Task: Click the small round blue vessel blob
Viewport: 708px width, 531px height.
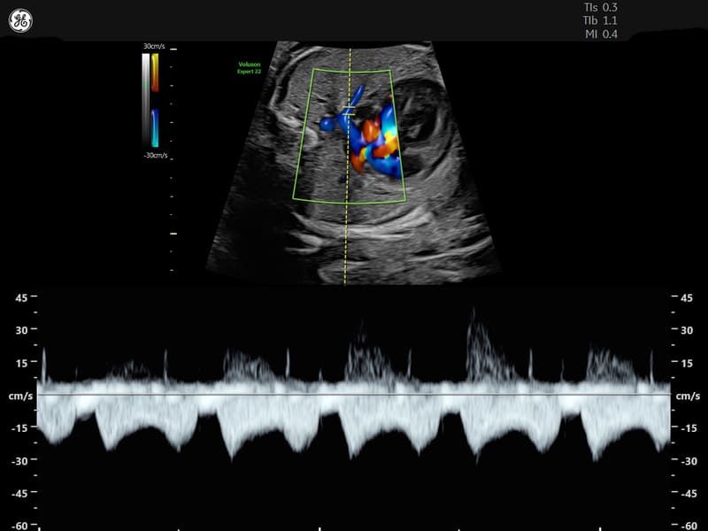Action: [327, 125]
